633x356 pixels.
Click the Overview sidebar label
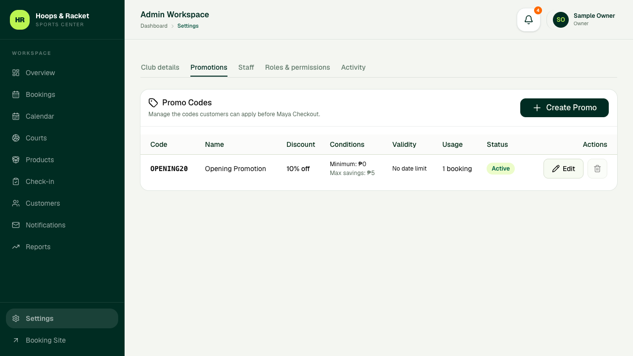pos(40,73)
